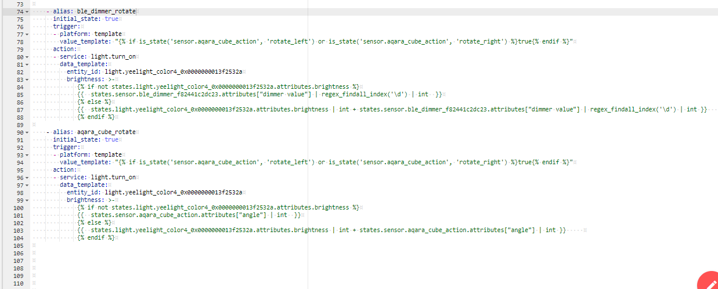Click "dimmer value" attribute on line 87
This screenshot has width=718, height=289.
pyautogui.click(x=552, y=110)
